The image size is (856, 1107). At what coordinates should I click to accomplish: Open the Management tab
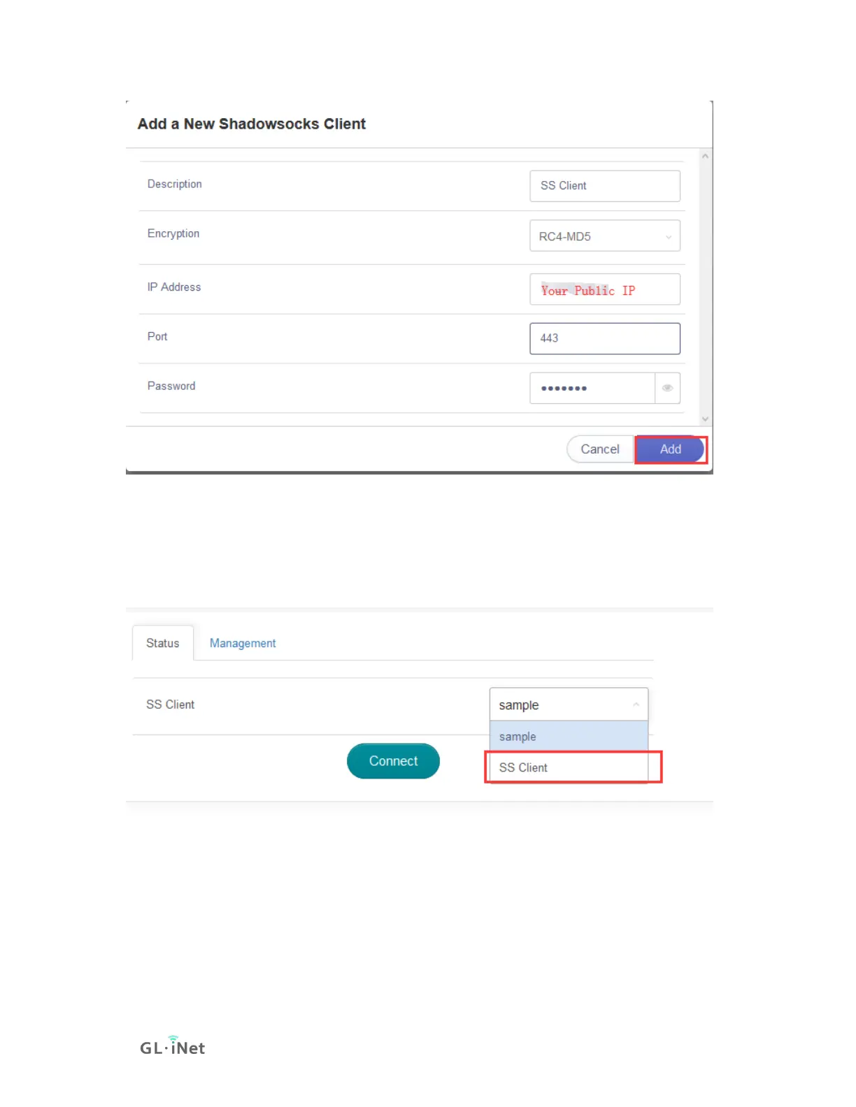click(243, 643)
